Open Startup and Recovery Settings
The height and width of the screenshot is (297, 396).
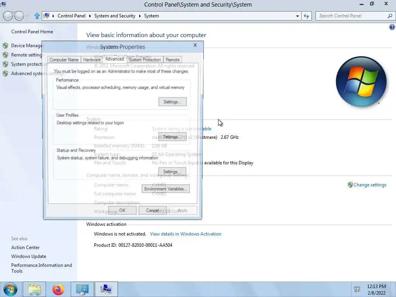point(172,171)
